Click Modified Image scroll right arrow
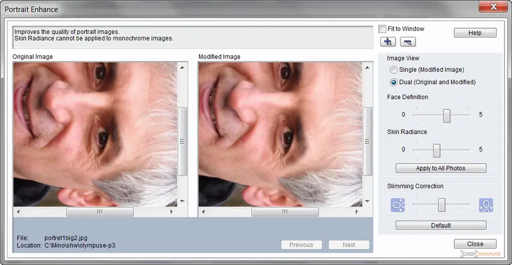This screenshot has width=512, height=265. (x=357, y=212)
